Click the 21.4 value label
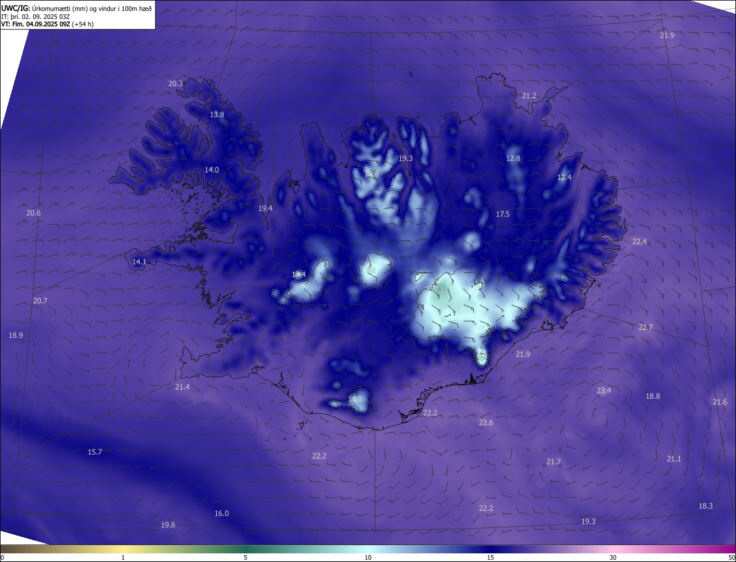The height and width of the screenshot is (562, 736). (182, 387)
